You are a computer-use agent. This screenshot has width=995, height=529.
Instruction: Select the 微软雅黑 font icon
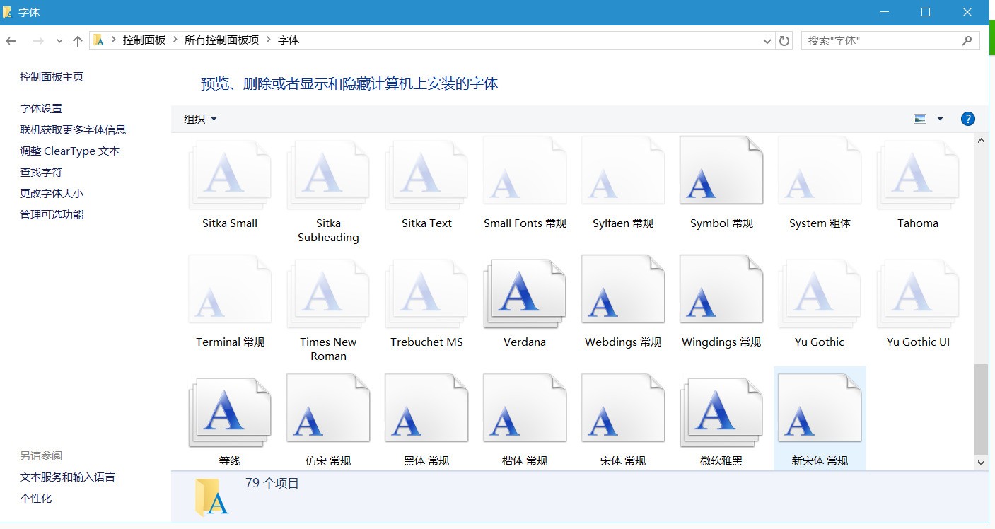pos(721,412)
